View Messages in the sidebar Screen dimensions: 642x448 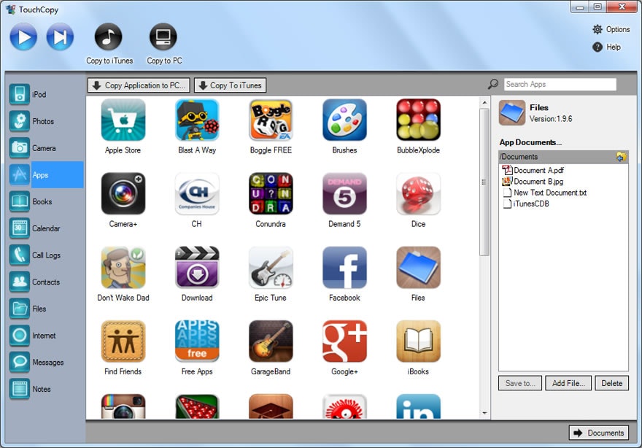click(45, 363)
